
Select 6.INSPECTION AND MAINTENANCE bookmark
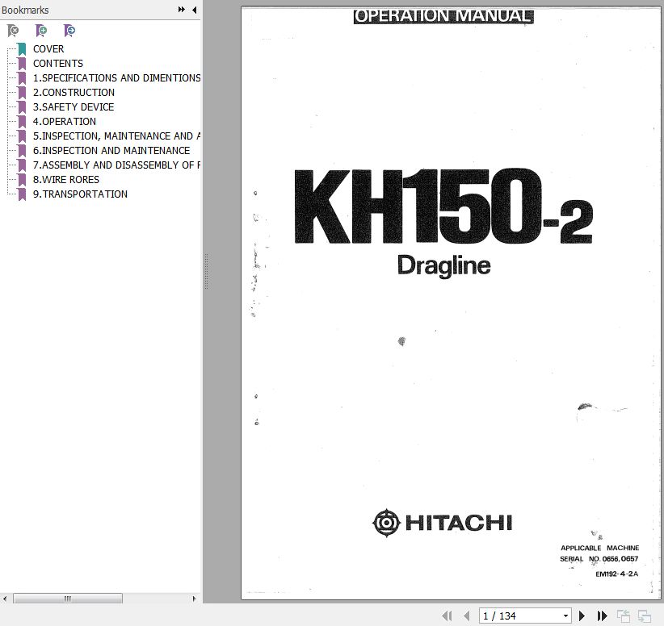(x=111, y=151)
